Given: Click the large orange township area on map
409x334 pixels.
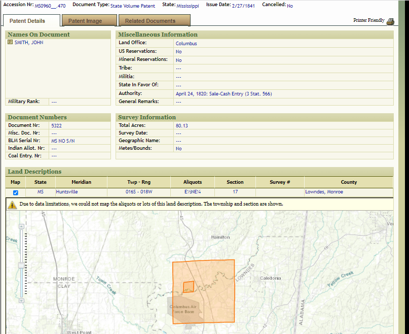Looking at the screenshot, I should coord(218,299).
